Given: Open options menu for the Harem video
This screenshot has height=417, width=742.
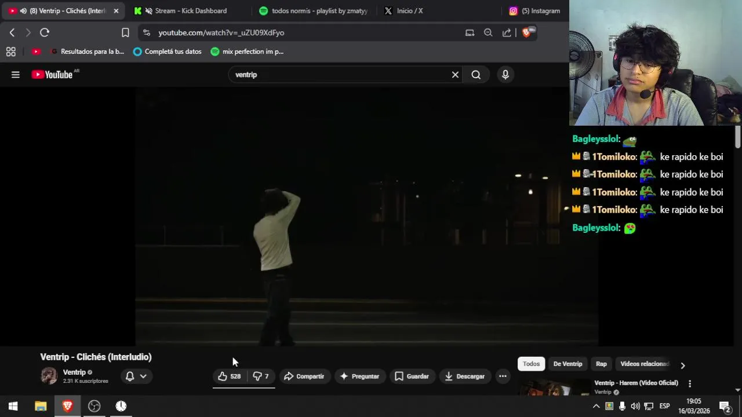Looking at the screenshot, I should (690, 383).
